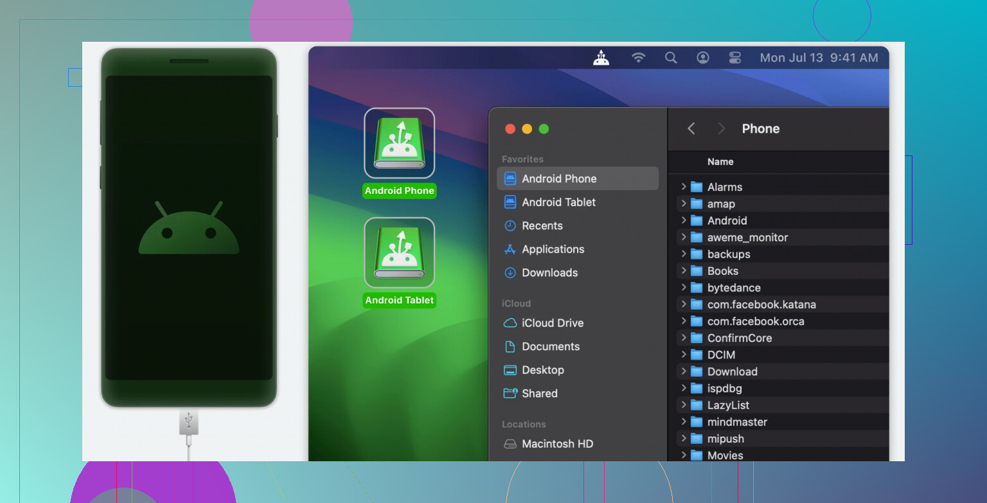Open Desktop in Finder sidebar
This screenshot has height=503, width=987.
click(x=578, y=370)
